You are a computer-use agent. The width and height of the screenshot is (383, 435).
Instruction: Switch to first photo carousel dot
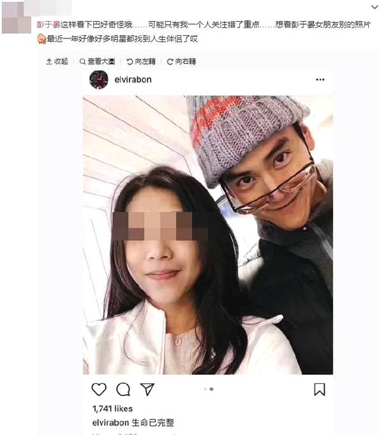click(206, 389)
